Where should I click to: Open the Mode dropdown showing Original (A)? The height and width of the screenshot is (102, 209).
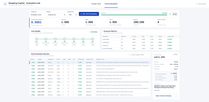click(56, 15)
